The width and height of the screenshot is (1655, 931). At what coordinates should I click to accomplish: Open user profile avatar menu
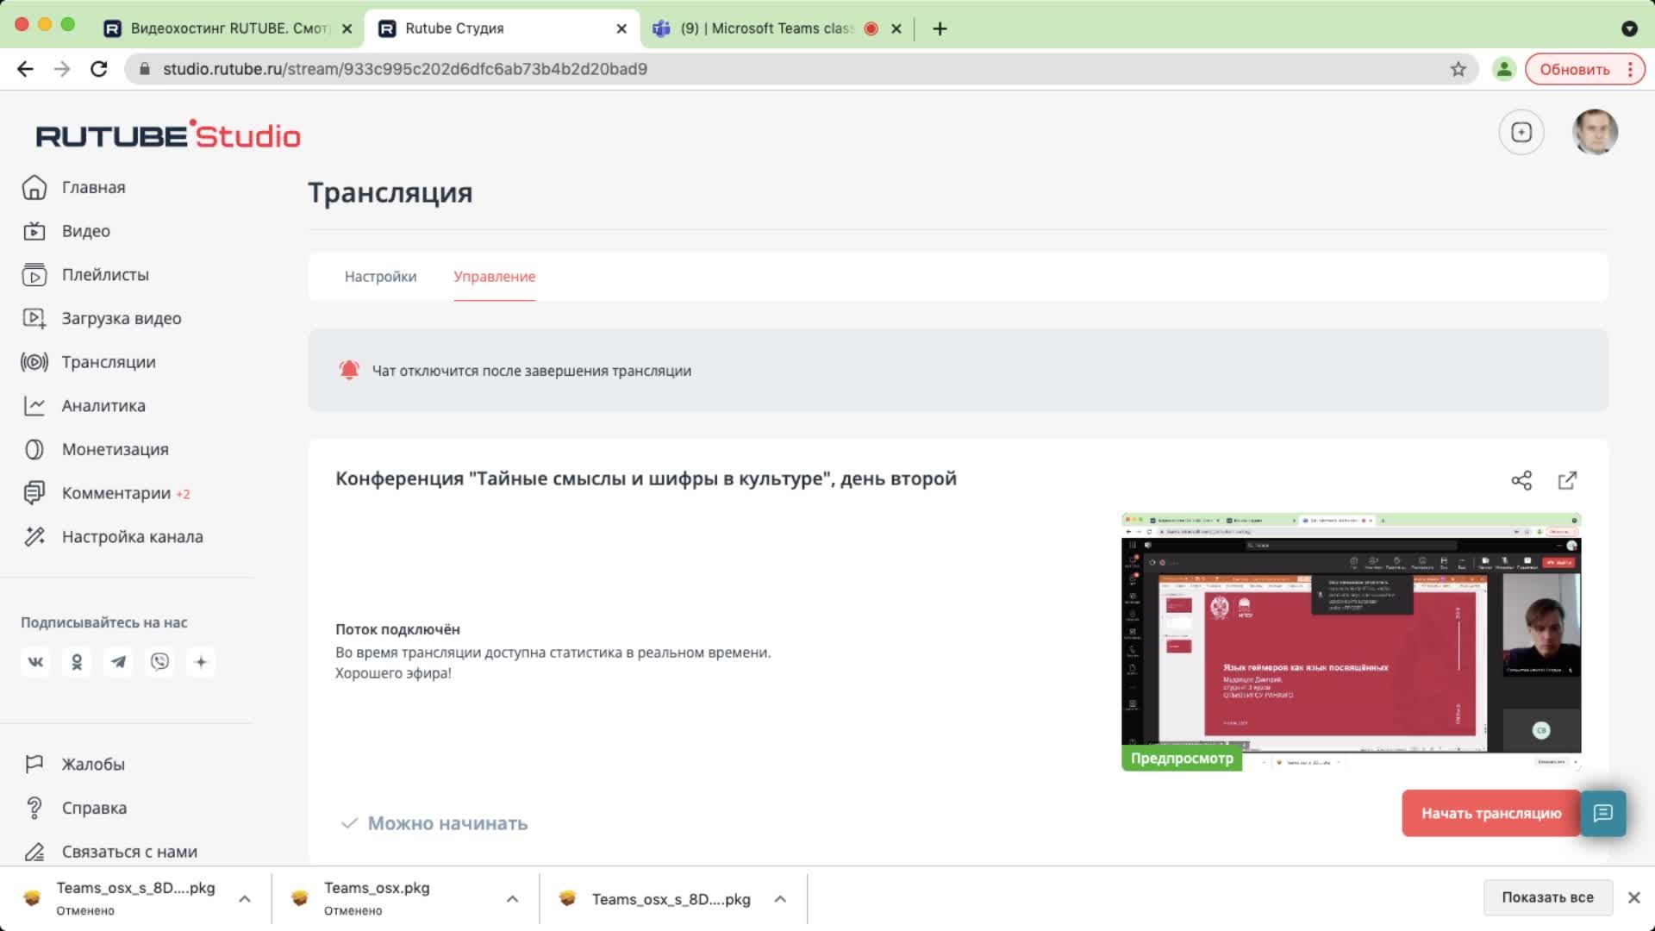coord(1594,133)
